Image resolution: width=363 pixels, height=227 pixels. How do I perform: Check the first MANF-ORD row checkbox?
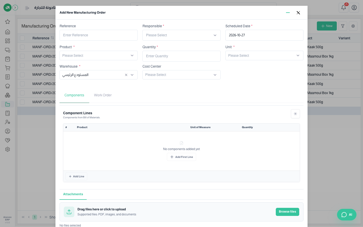pos(22,47)
